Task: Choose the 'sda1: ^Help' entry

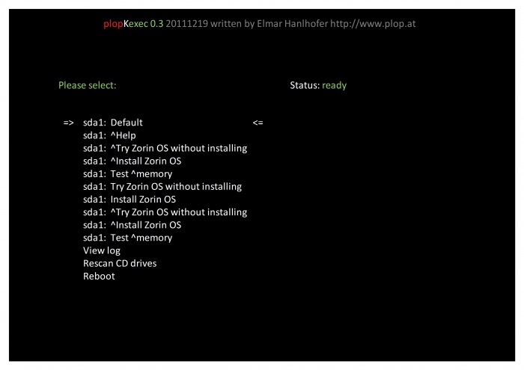Action: click(x=109, y=135)
